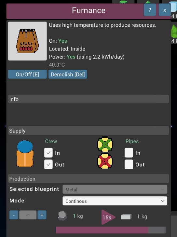
Task: Toggle furnace with On/Off [E] button
Action: pos(27,74)
